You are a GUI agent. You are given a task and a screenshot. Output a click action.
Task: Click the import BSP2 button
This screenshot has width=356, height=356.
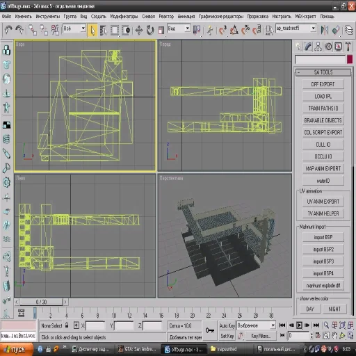tap(323, 249)
